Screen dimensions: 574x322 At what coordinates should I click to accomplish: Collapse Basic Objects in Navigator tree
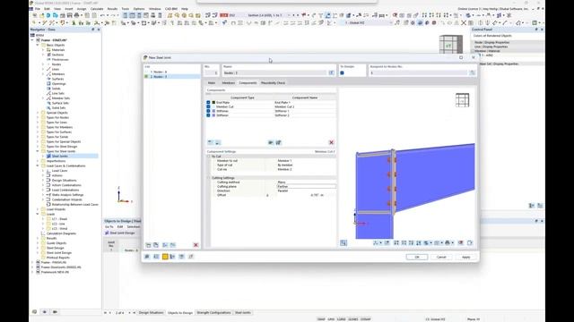38,45
